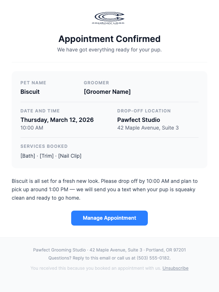Click the [Groomer Name] placeholder
The width and height of the screenshot is (219, 292).
click(107, 92)
